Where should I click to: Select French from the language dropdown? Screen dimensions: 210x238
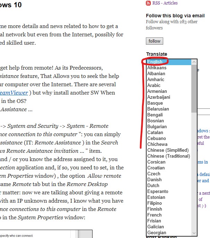pyautogui.click(x=155, y=215)
